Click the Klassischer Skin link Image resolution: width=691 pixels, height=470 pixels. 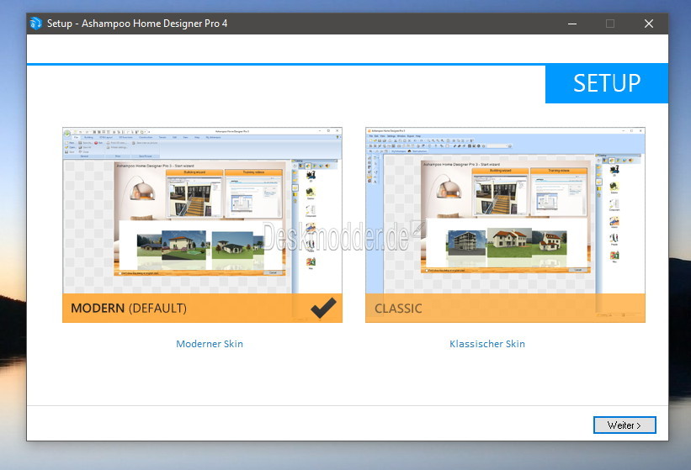(x=487, y=344)
